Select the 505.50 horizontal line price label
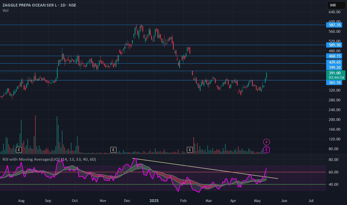 (334, 45)
